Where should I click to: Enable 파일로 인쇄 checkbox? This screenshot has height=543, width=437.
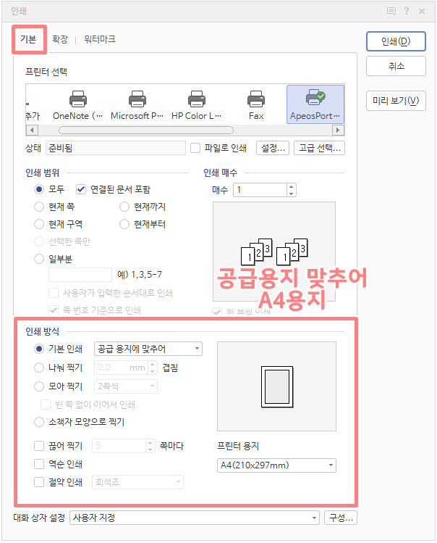(195, 148)
